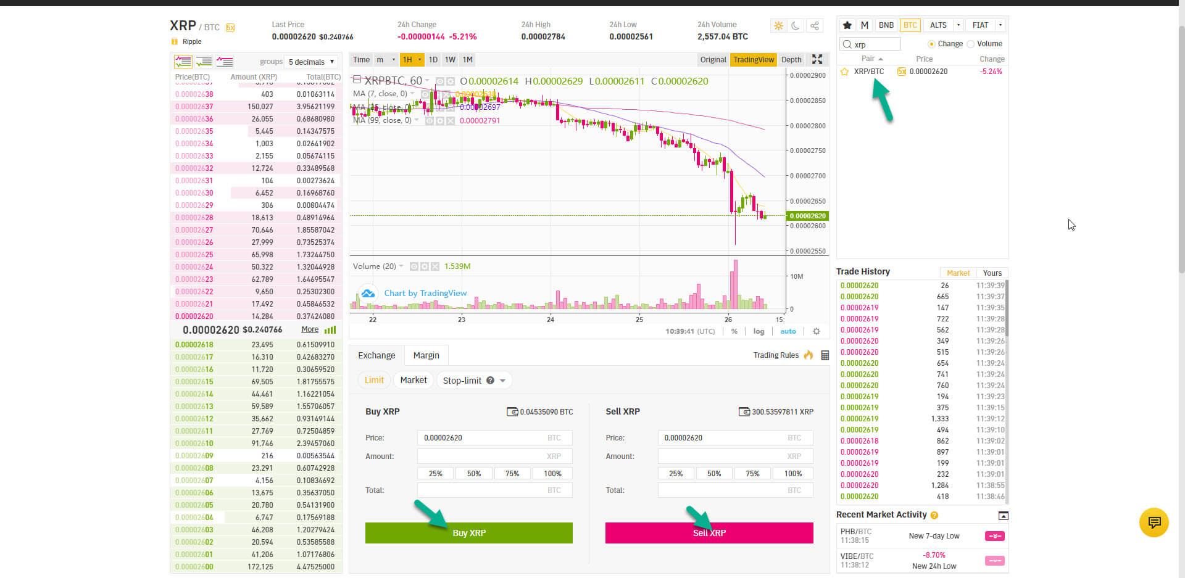
Task: Click the TradingView logo icon
Action: tap(368, 293)
